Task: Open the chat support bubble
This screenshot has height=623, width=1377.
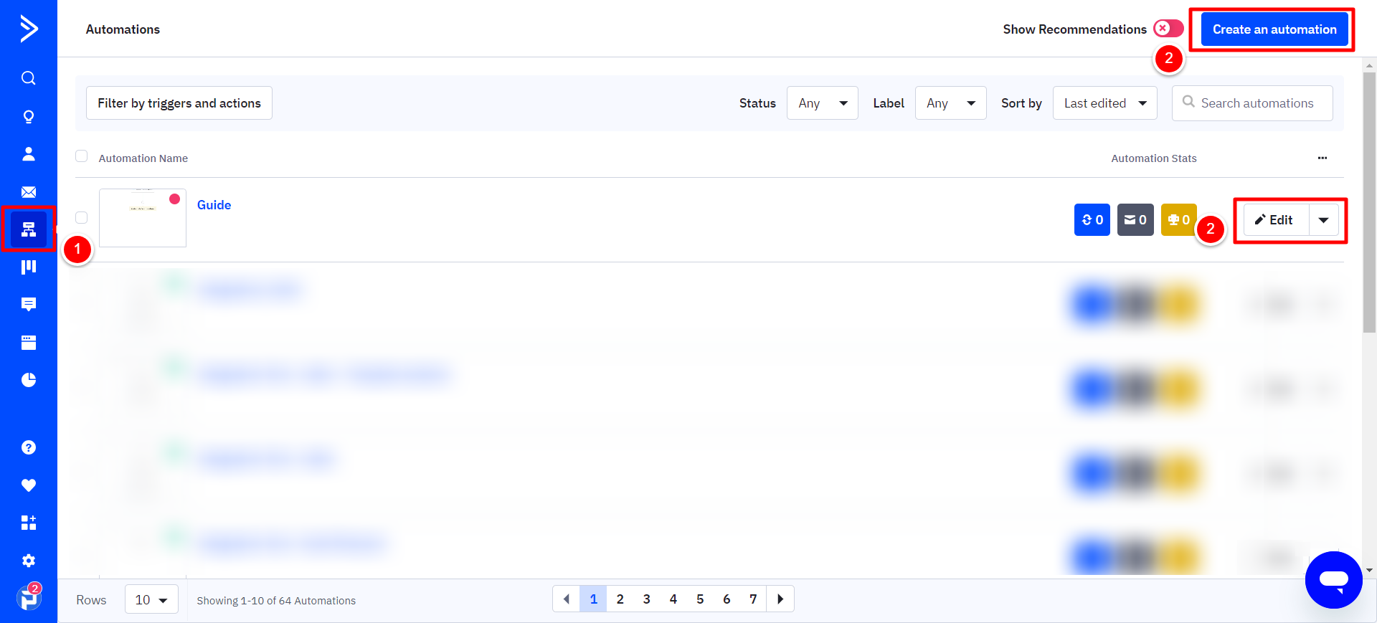Action: coord(1334,580)
